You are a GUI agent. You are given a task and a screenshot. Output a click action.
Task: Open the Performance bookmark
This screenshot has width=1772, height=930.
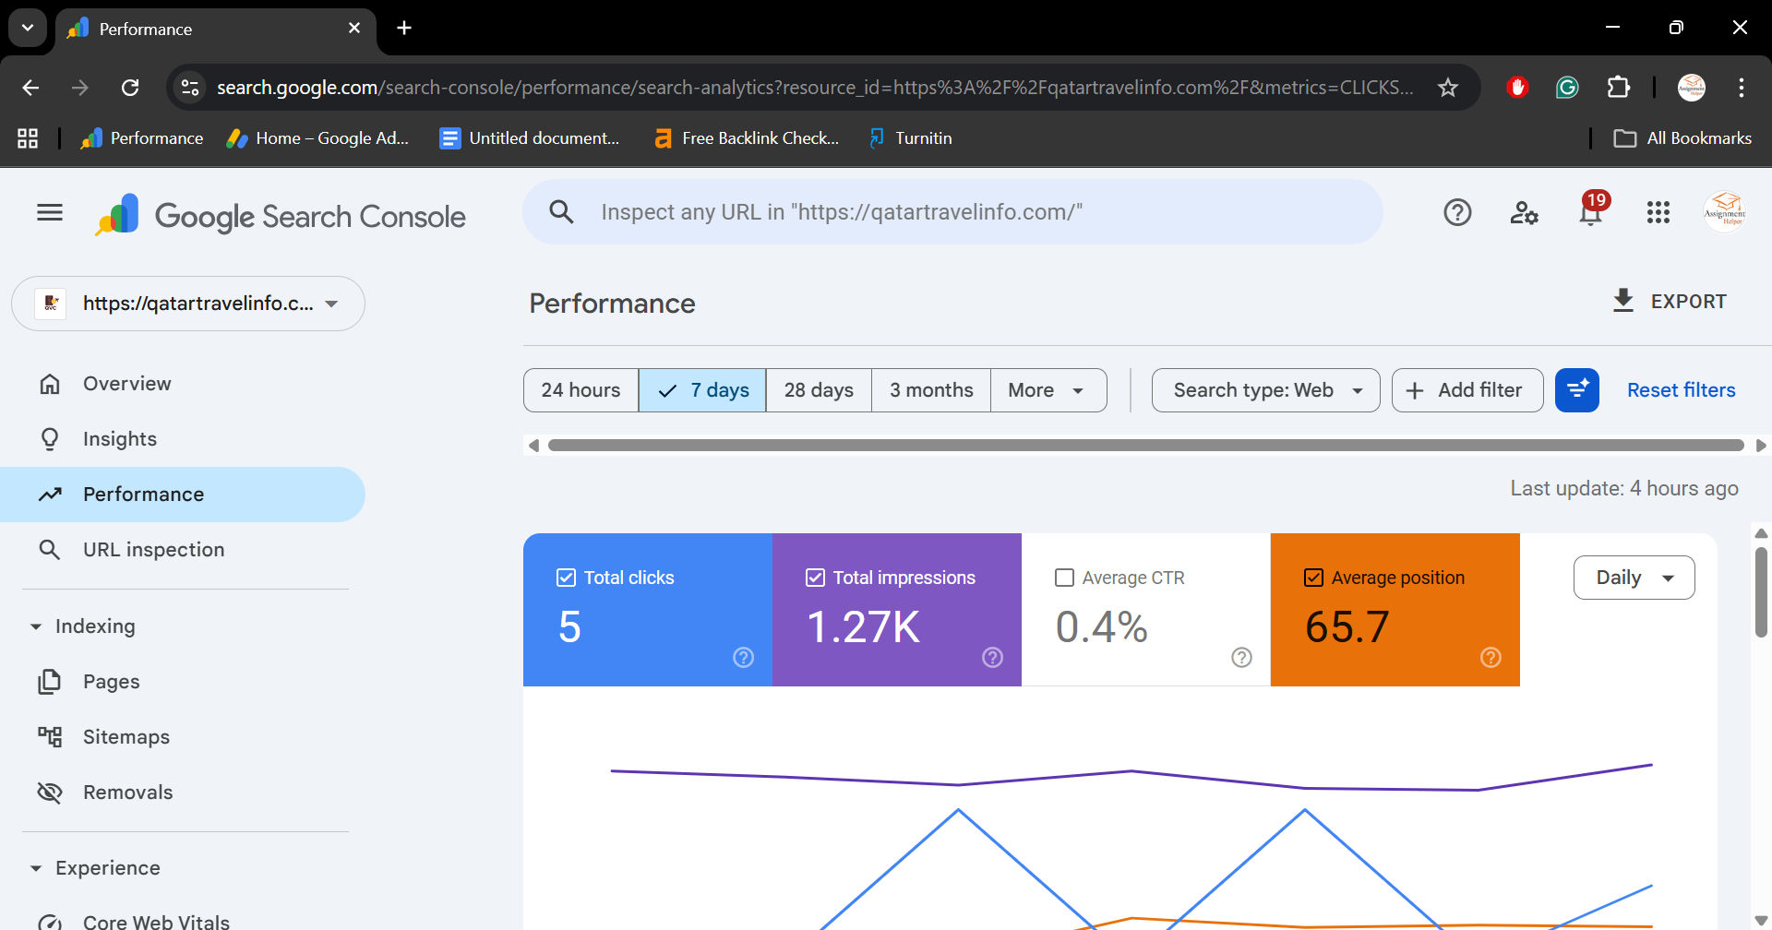coord(142,138)
